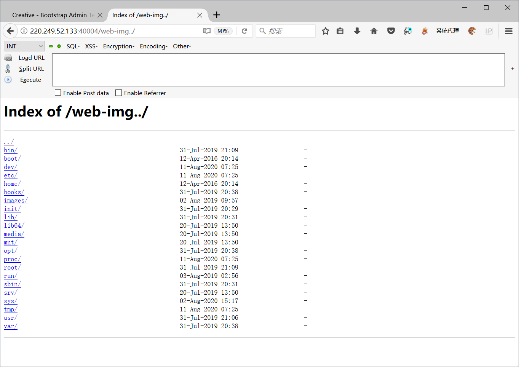Open the INT type dropdown
519x367 pixels.
coord(24,46)
